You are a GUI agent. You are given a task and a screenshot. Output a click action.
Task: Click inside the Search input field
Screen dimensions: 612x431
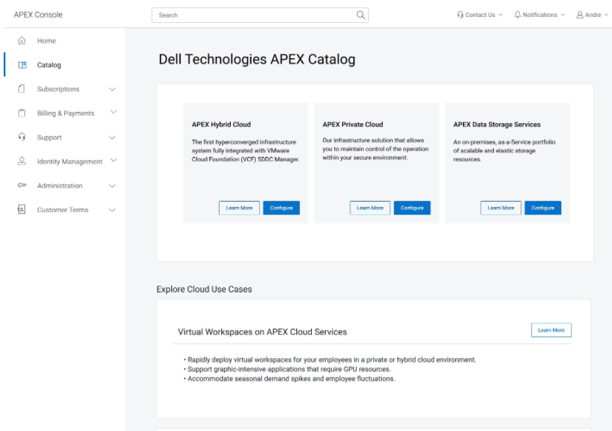[254, 15]
